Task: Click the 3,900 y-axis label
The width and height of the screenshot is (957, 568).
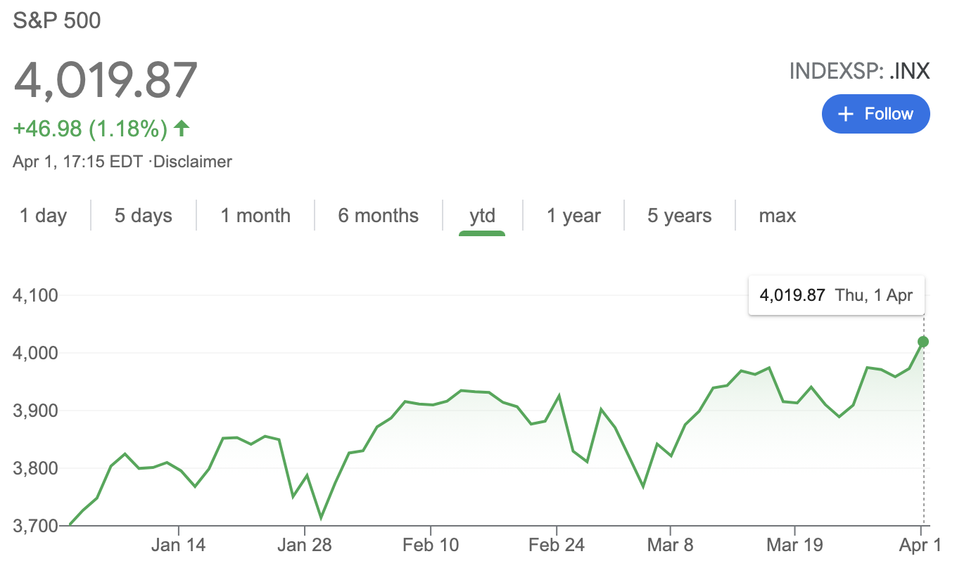Action: (35, 410)
